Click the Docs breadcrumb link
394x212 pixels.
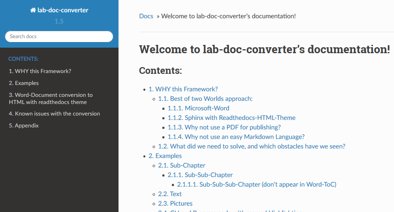pos(146,16)
